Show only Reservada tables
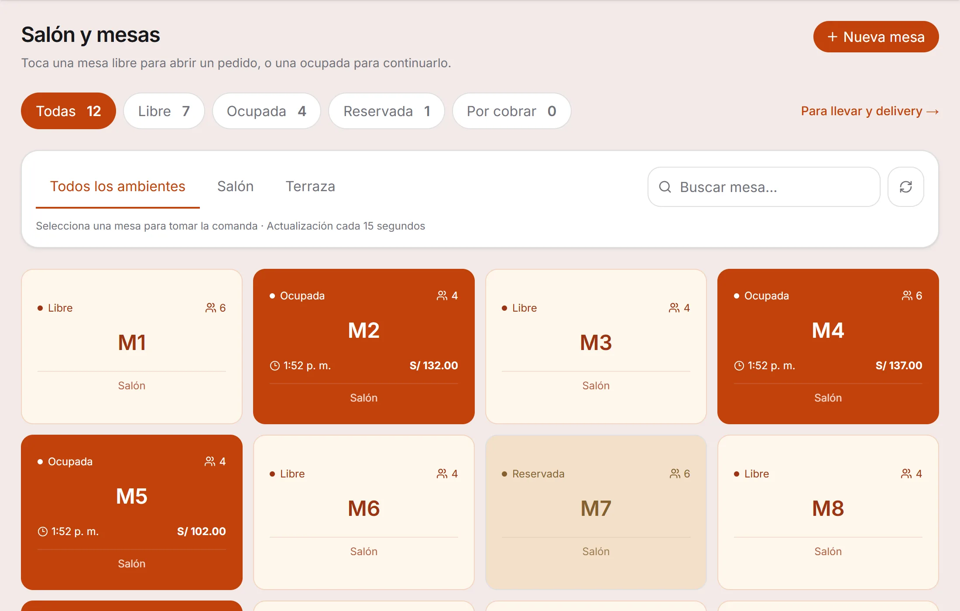The width and height of the screenshot is (960, 611). (387, 111)
